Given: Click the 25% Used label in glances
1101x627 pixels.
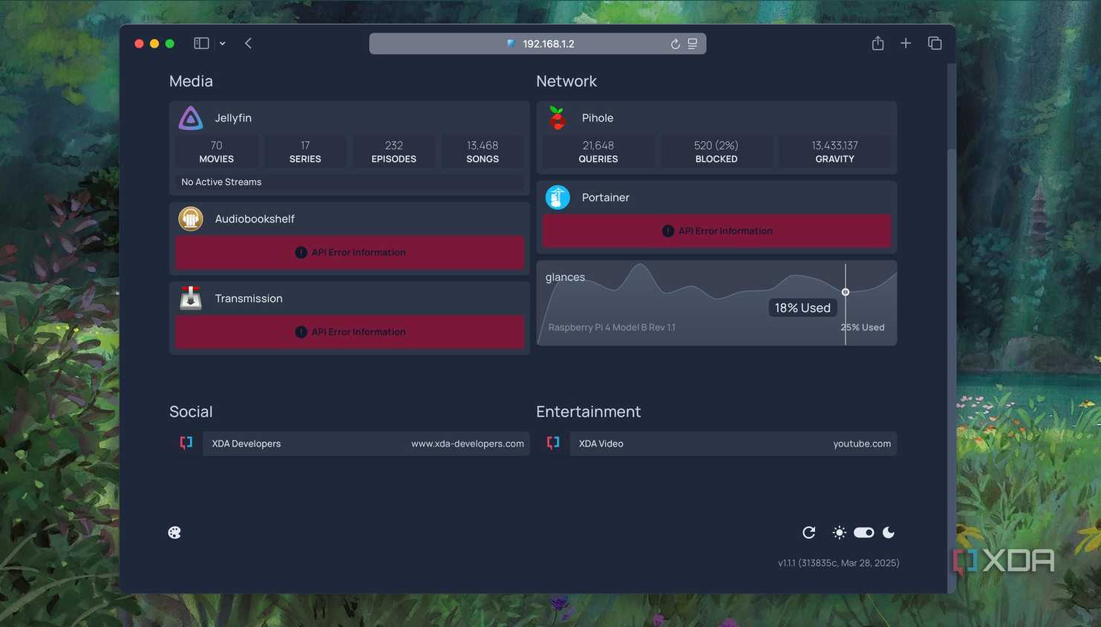Looking at the screenshot, I should tap(863, 328).
